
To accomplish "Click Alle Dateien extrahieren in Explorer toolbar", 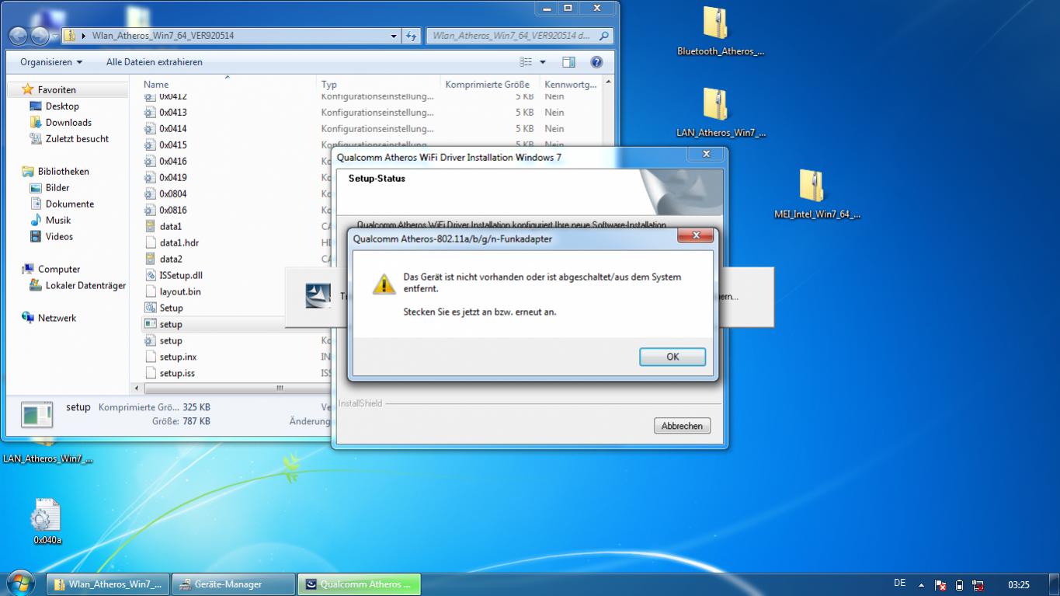I will click(154, 62).
